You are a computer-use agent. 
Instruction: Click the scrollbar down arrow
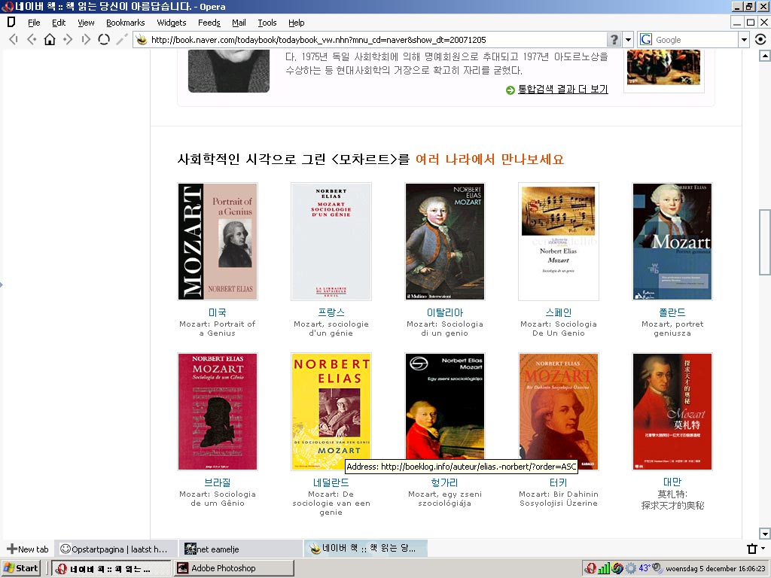(x=764, y=534)
